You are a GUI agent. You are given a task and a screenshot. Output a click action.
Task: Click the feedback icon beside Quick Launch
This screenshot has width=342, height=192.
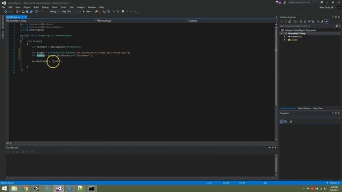284,2
